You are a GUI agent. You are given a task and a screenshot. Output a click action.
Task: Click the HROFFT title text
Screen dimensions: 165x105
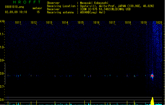[x=27, y=2]
